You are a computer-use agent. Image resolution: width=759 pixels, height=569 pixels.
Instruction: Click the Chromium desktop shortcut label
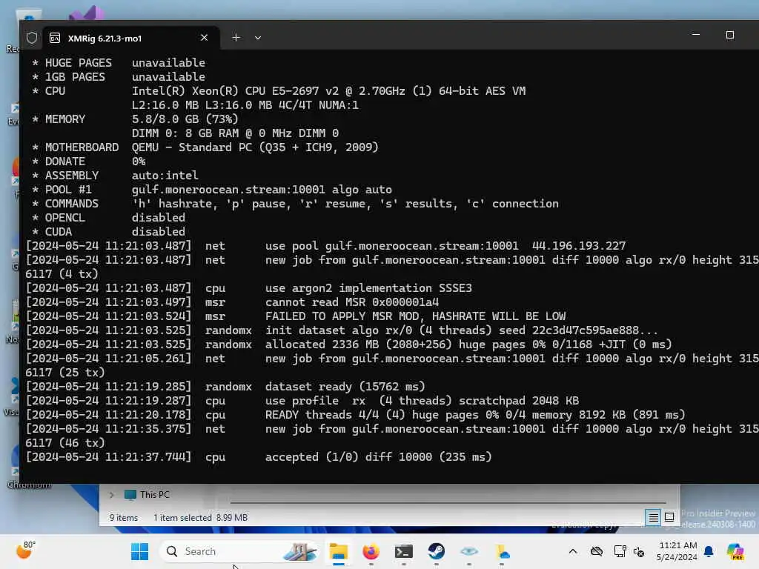coord(29,485)
